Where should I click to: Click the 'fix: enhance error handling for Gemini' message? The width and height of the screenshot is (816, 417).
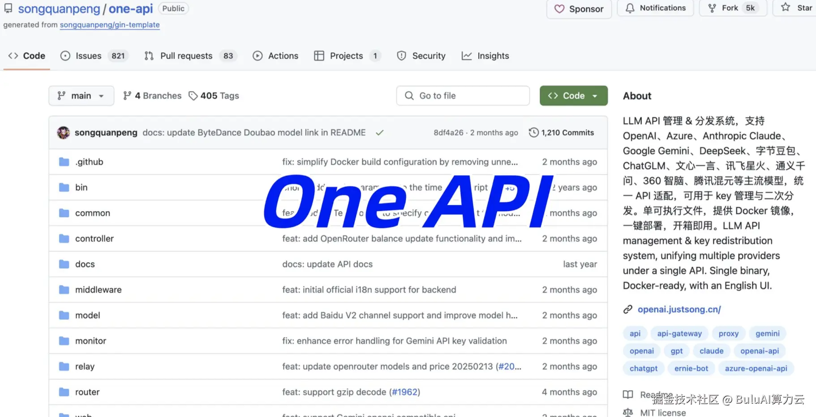[395, 340]
